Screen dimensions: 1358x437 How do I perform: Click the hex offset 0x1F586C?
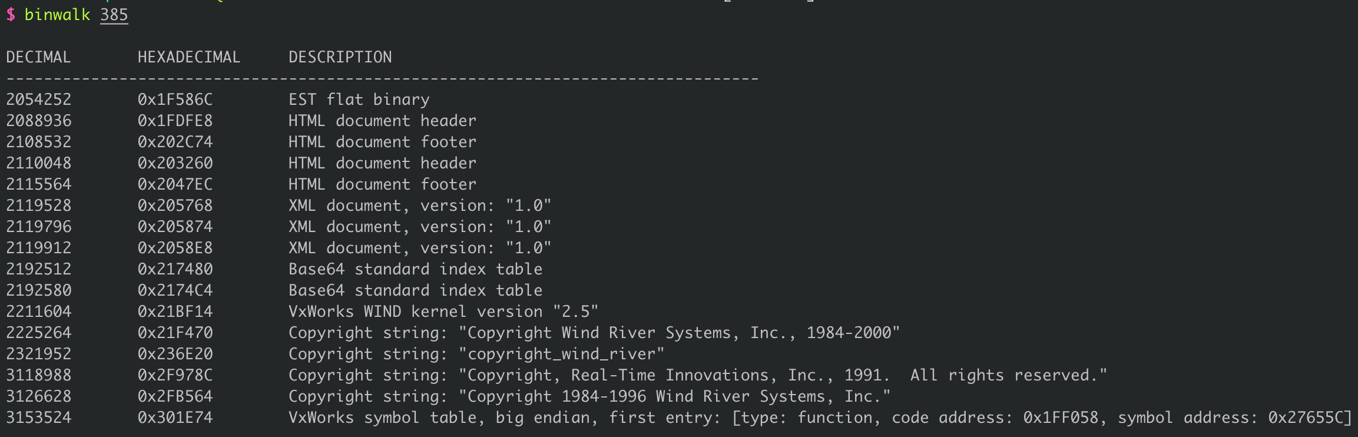pos(175,100)
